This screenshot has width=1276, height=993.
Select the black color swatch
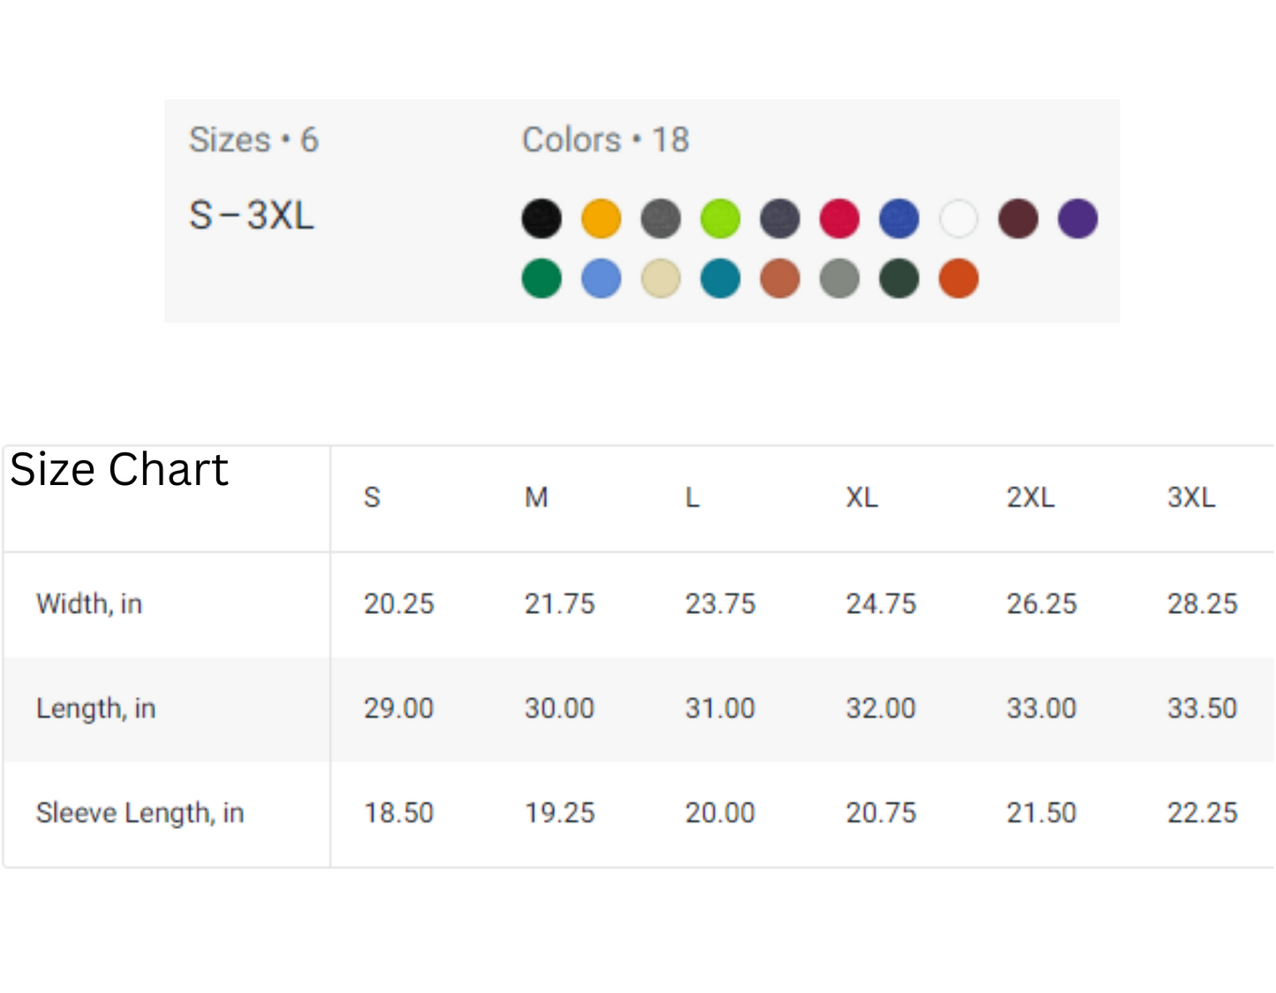click(x=541, y=218)
